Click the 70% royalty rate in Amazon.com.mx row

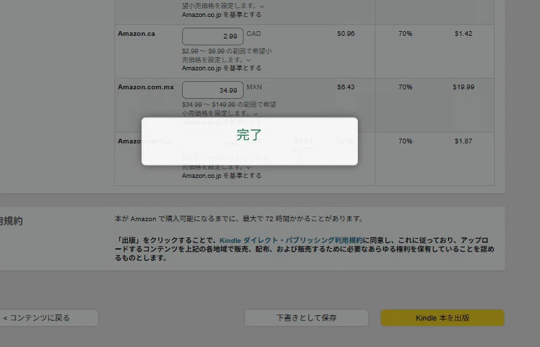click(x=405, y=87)
